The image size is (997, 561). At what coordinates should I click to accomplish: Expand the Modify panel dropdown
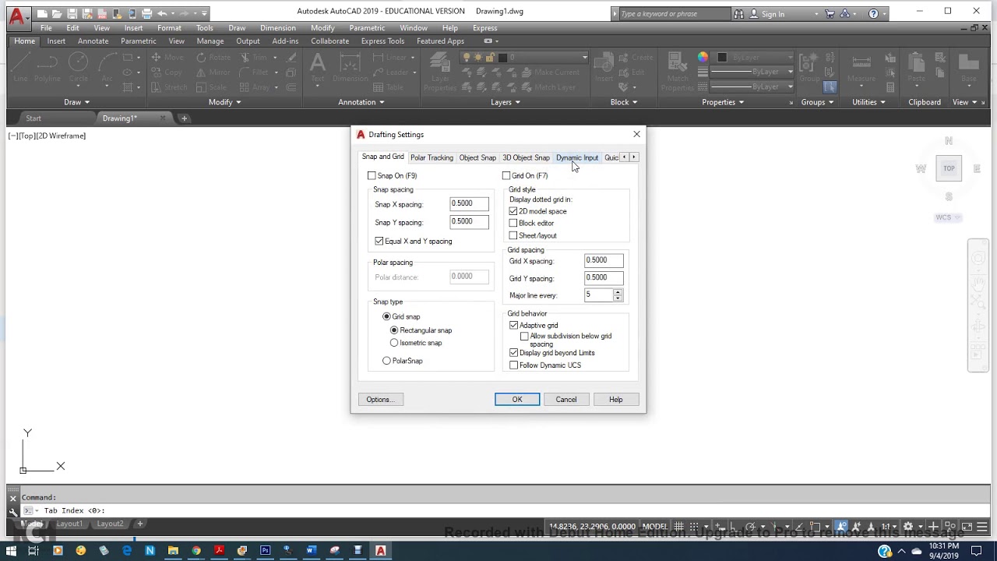point(224,102)
